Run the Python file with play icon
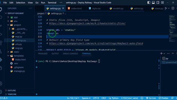The width and height of the screenshot is (177, 100). [x=166, y=8]
